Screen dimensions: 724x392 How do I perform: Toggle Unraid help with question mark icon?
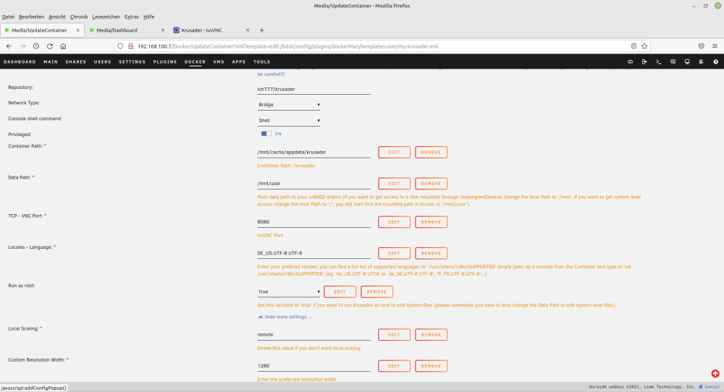pyautogui.click(x=716, y=61)
